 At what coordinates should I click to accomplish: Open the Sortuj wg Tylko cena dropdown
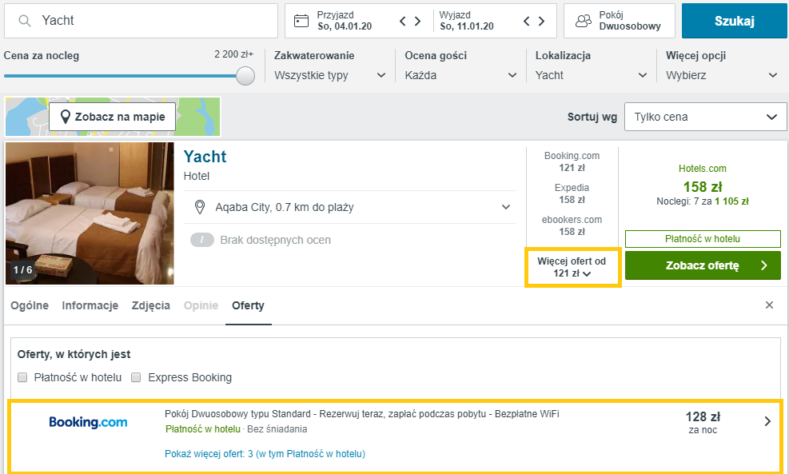coord(706,117)
